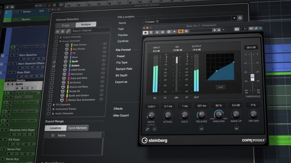Select Locators export range tab
This screenshot has height=163, width=291.
55,128
